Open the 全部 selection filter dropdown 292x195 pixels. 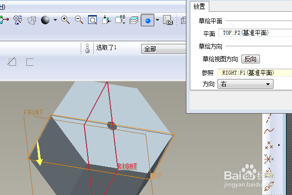coord(164,49)
